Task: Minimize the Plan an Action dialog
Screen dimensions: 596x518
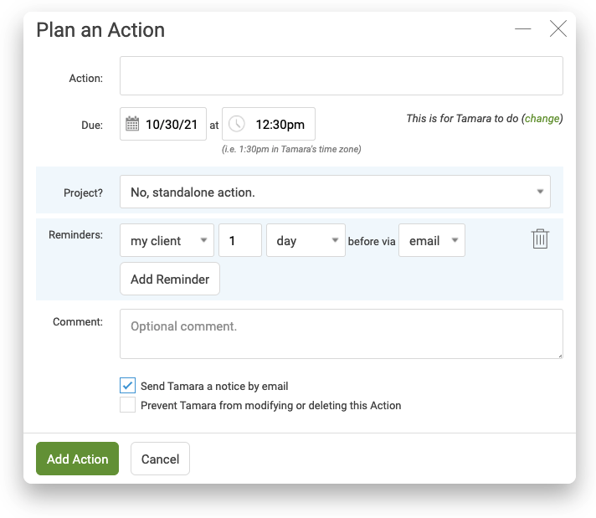Action: [x=522, y=28]
